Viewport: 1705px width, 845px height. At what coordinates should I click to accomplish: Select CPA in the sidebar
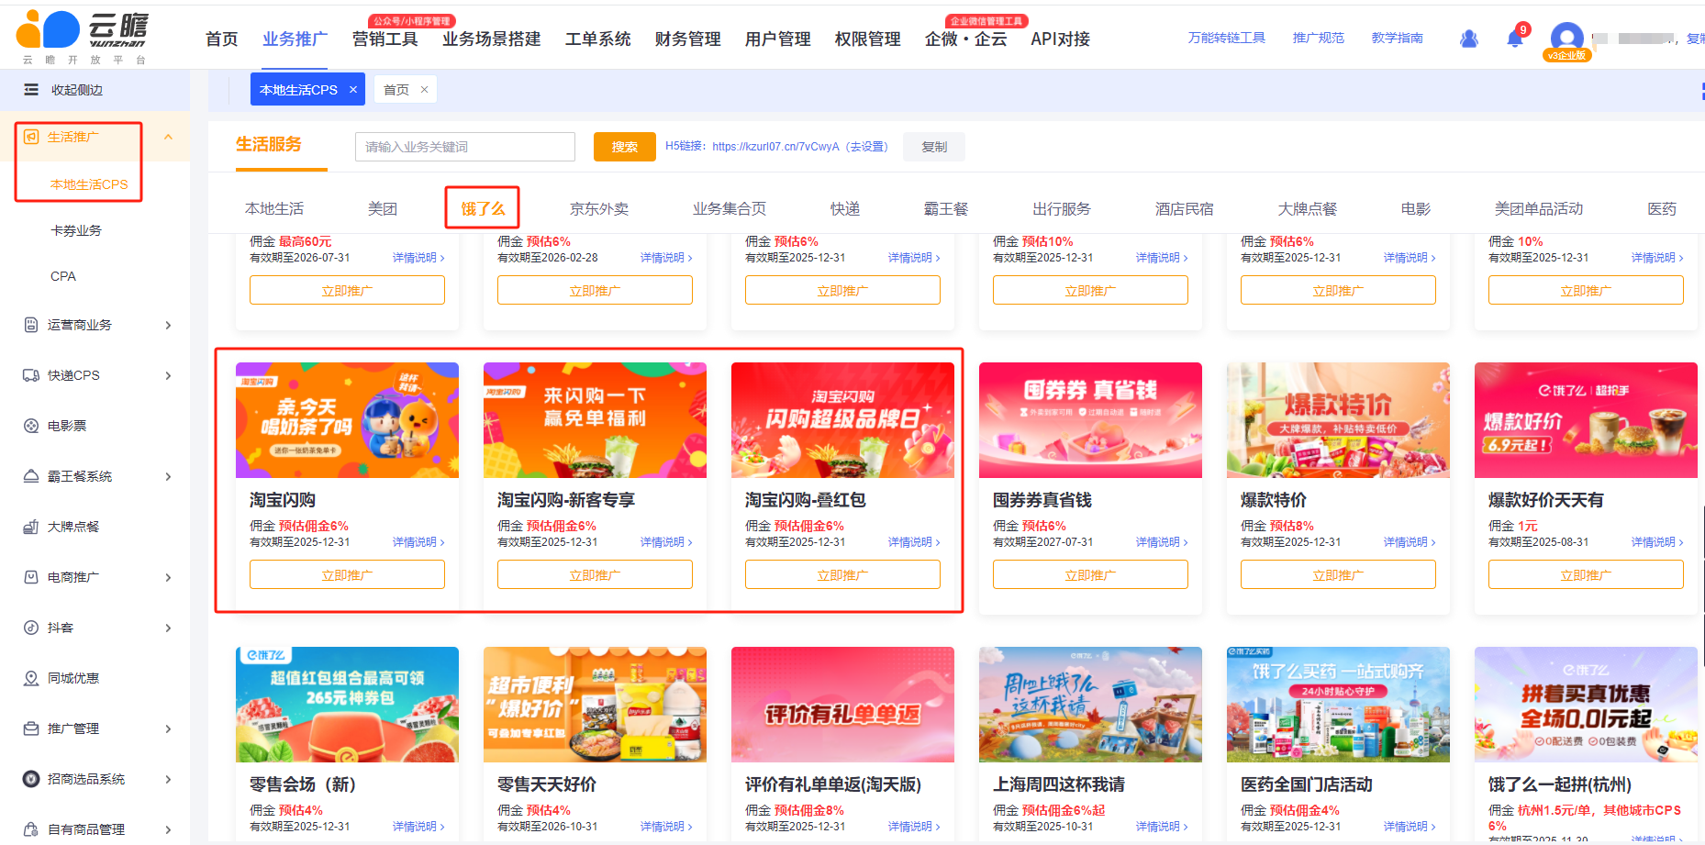coord(63,276)
